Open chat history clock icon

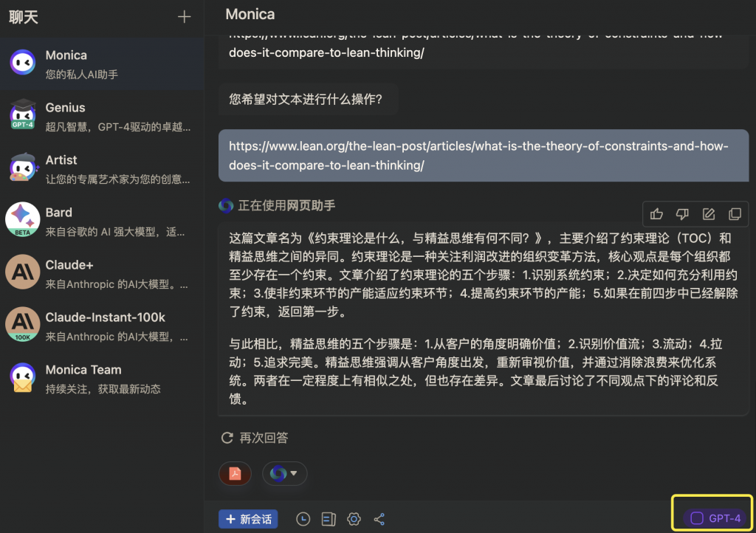[303, 519]
